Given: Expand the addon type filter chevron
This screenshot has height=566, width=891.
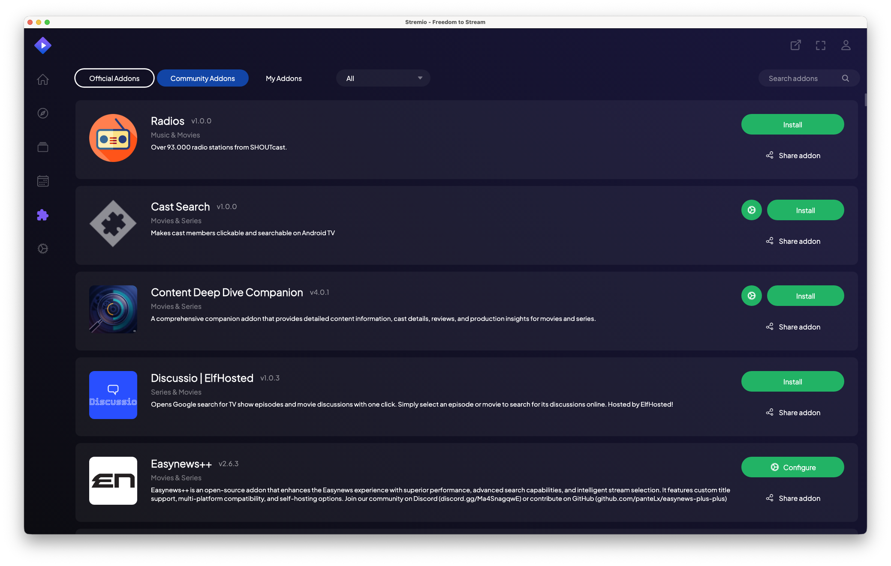Looking at the screenshot, I should [x=419, y=78].
